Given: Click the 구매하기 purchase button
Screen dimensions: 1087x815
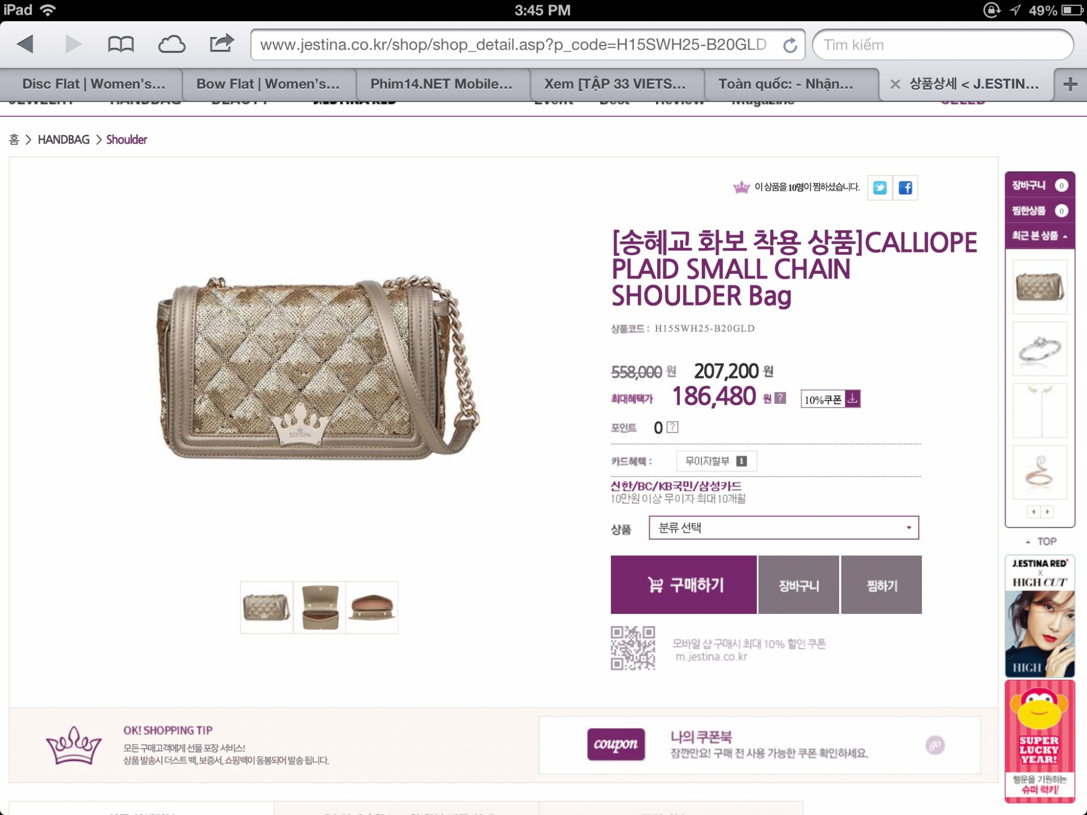Looking at the screenshot, I should point(684,585).
